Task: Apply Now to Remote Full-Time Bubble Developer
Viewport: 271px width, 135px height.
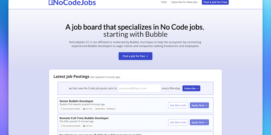Action: 199,122
